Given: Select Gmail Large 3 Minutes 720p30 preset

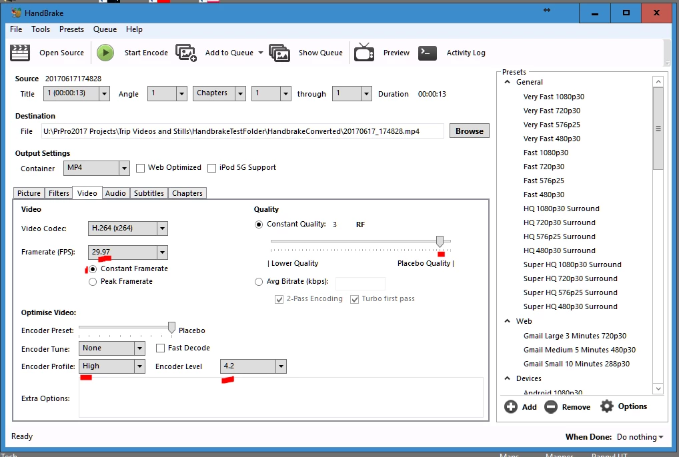Looking at the screenshot, I should 575,336.
